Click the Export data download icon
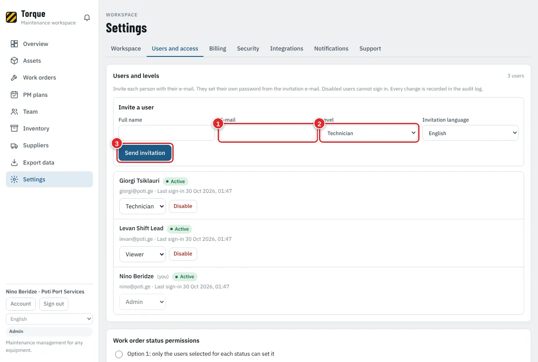Viewport: 538px width, 362px height. click(14, 162)
